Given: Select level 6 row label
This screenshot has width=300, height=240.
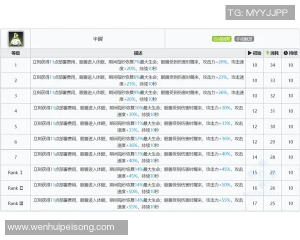Looking at the screenshot, I should (15, 142).
